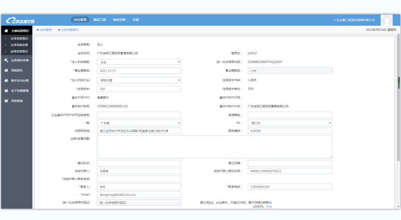Open 主体信息登记 sub-item in the sidebar
The width and height of the screenshot is (401, 220).
pyautogui.click(x=19, y=39)
